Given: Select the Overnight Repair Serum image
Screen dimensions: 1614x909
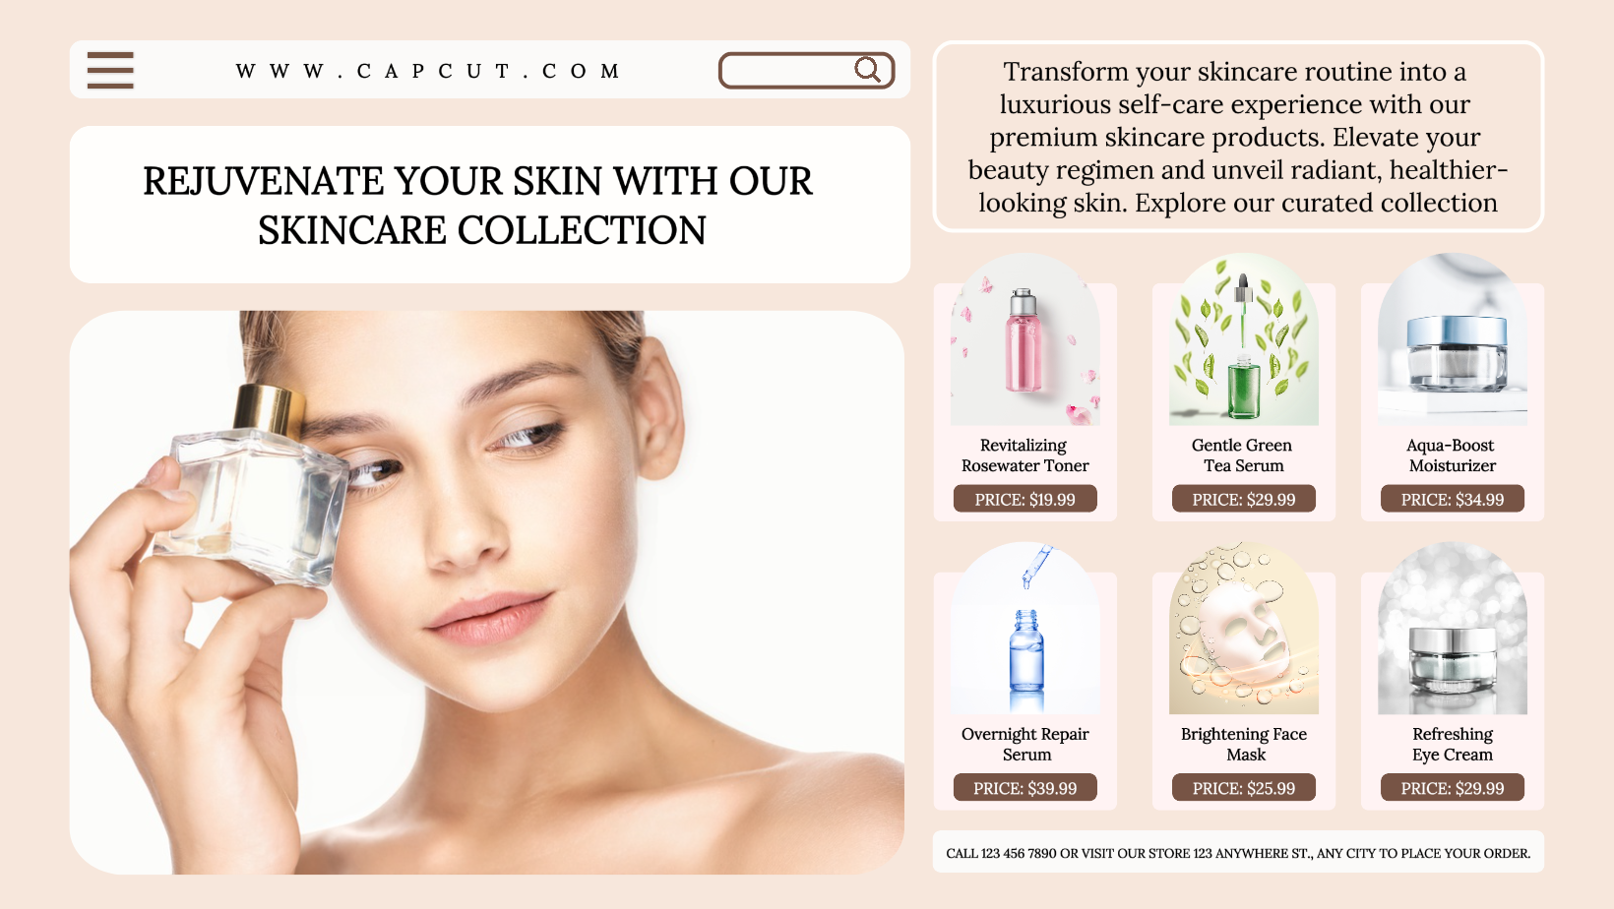Looking at the screenshot, I should (1025, 628).
